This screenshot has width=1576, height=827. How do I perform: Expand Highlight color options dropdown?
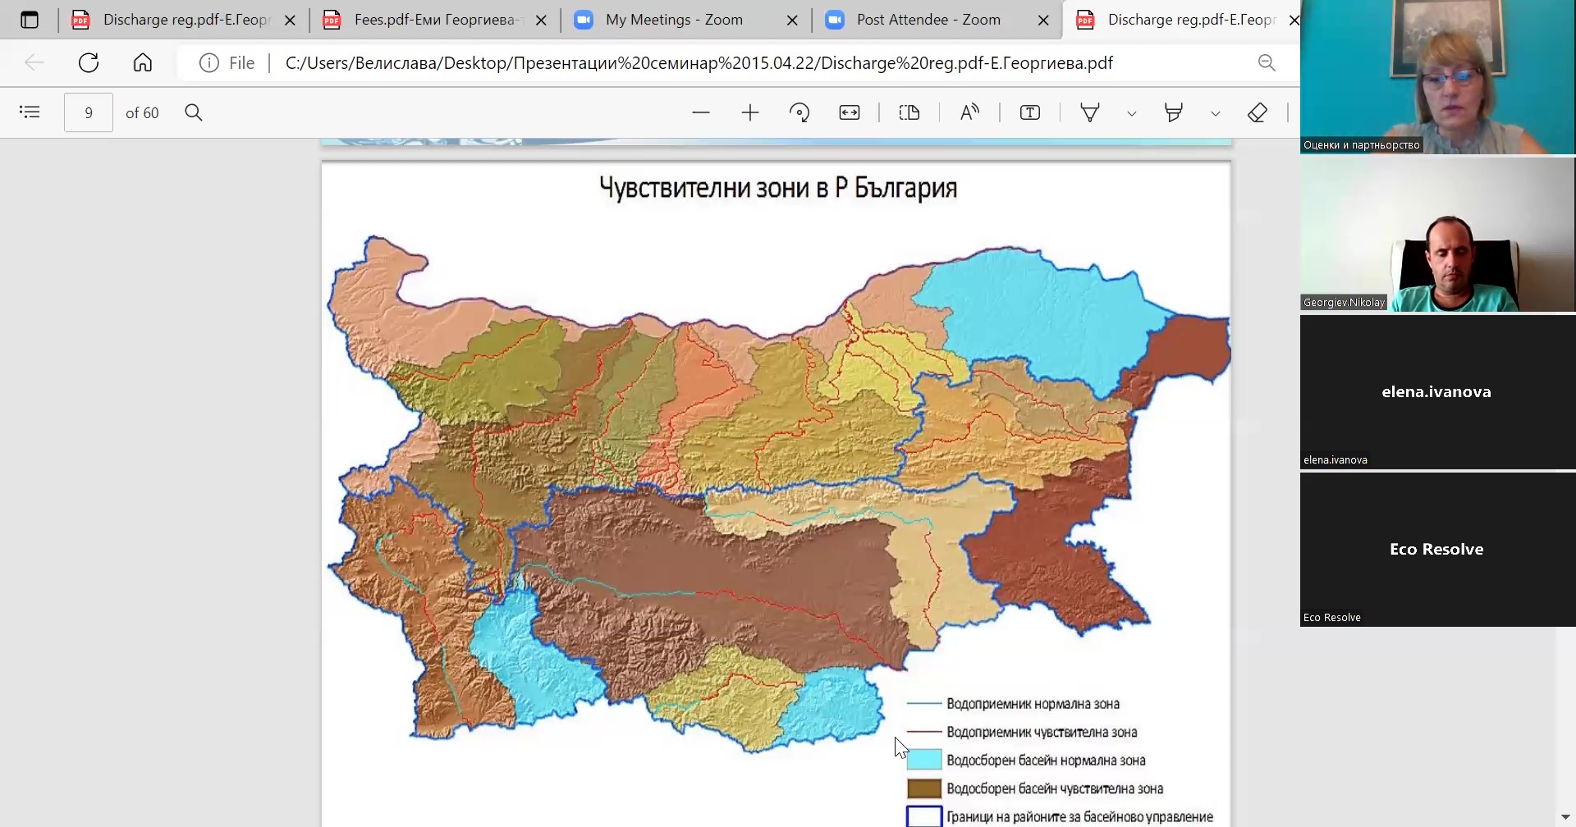click(1216, 113)
